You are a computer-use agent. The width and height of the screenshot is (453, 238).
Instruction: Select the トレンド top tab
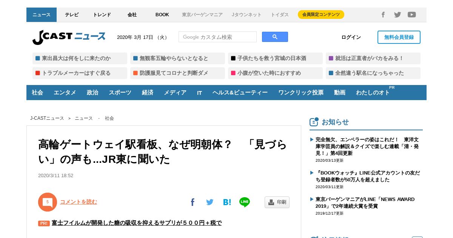point(102,15)
